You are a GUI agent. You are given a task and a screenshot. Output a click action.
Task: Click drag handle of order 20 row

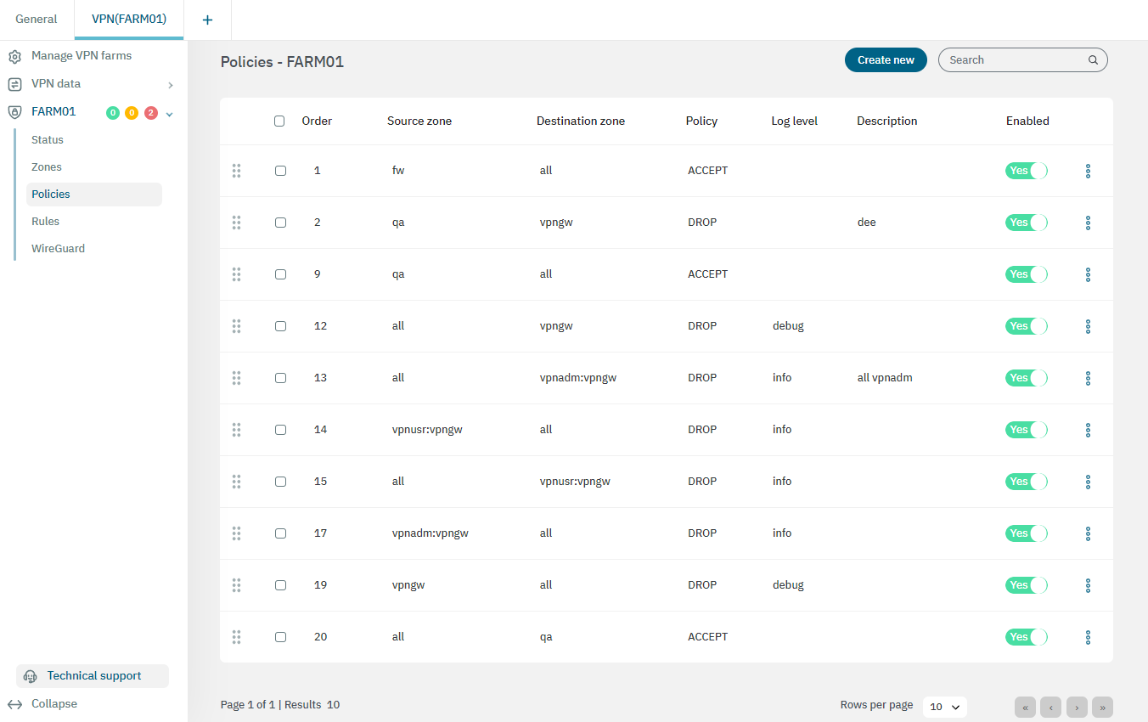(x=236, y=637)
